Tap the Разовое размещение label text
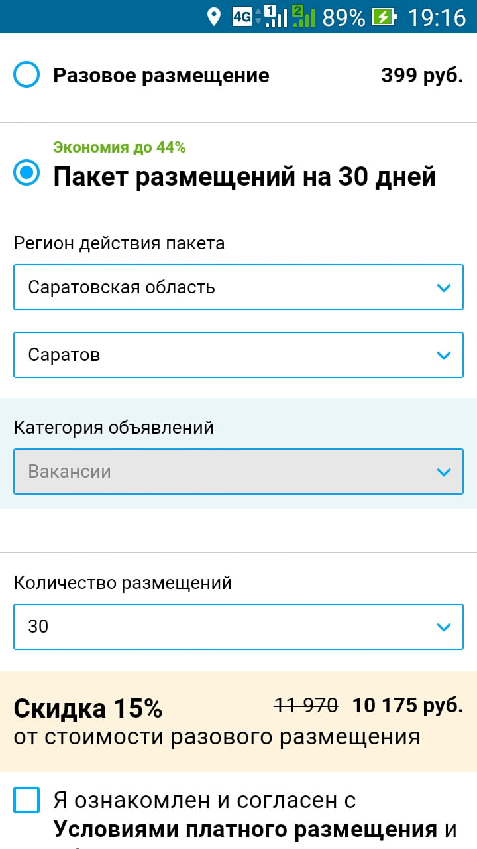 (x=161, y=76)
